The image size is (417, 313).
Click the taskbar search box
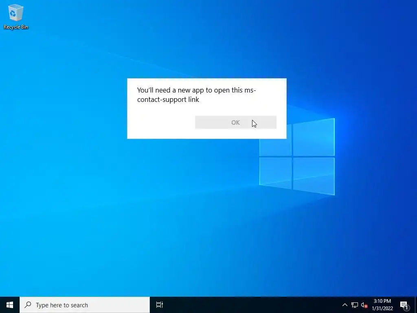tap(85, 305)
